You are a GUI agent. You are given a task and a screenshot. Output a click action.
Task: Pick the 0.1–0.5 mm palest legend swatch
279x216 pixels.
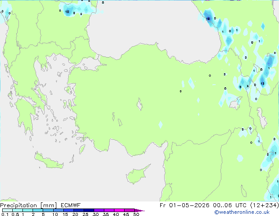(x=7, y=210)
